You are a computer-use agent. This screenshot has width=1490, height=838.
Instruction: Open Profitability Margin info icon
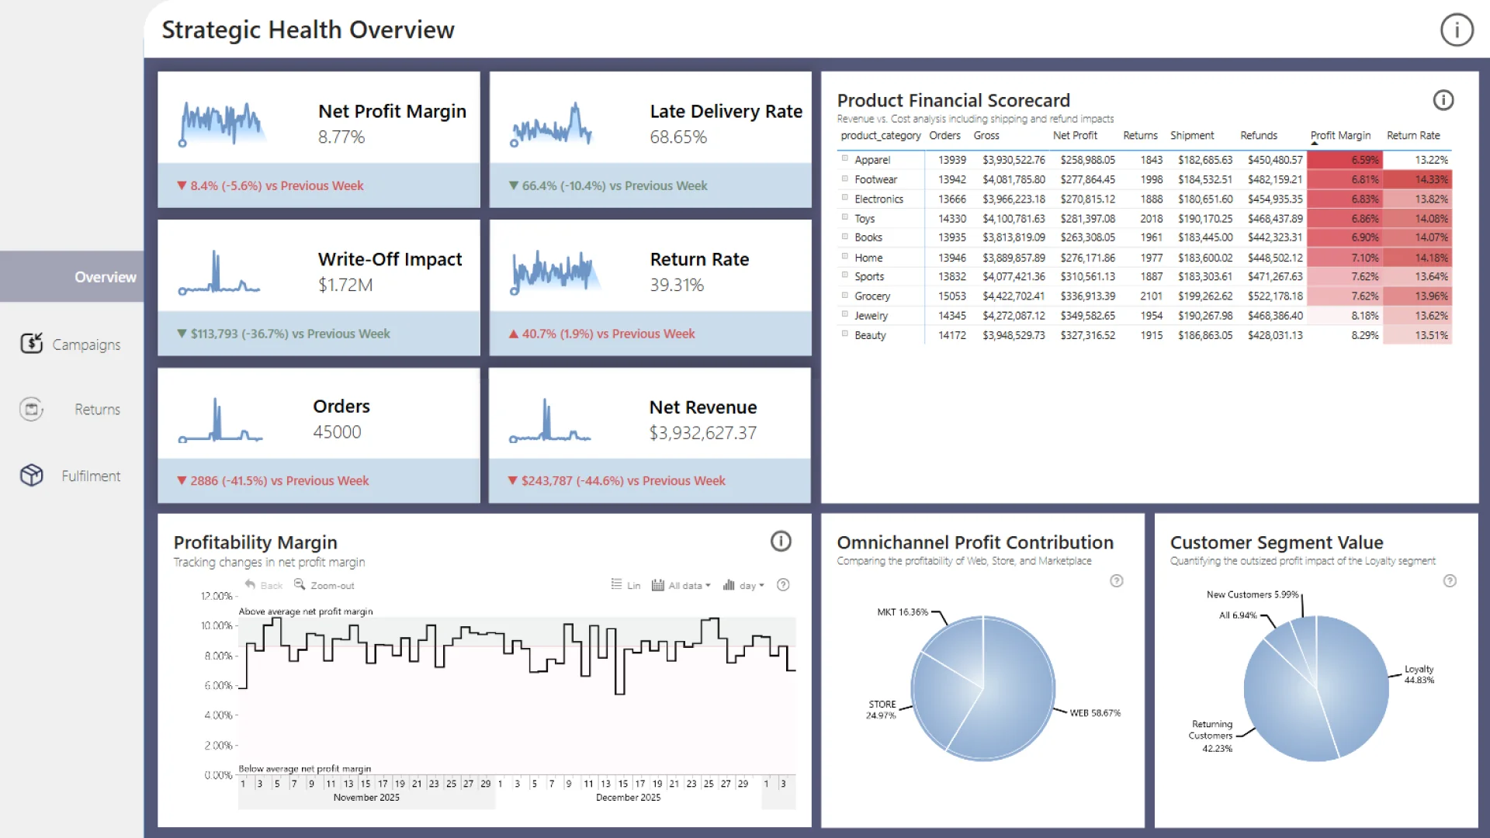click(x=781, y=542)
